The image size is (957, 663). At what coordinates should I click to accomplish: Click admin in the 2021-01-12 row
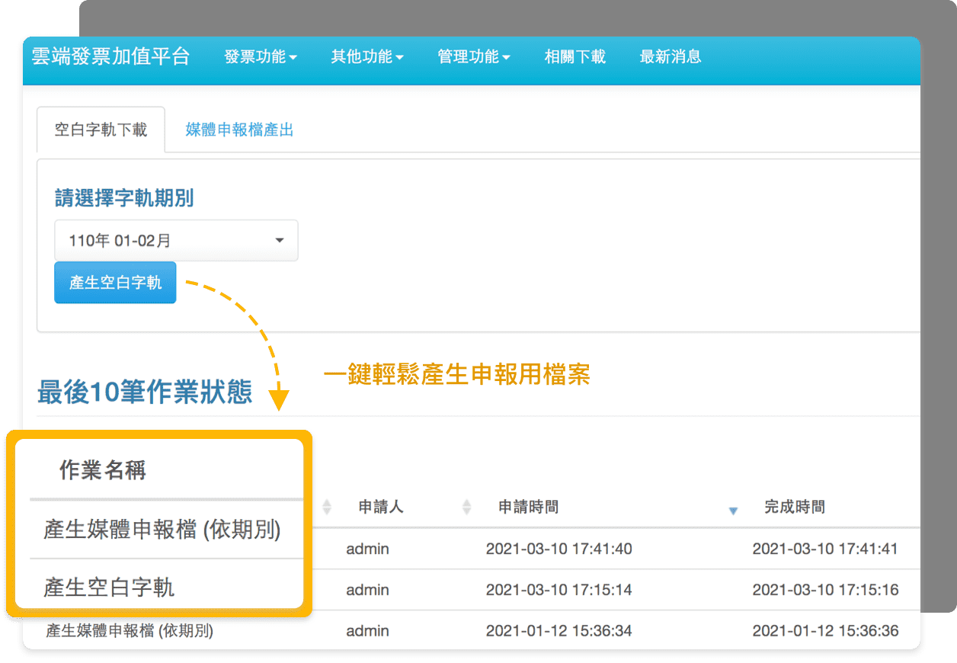[x=367, y=631]
